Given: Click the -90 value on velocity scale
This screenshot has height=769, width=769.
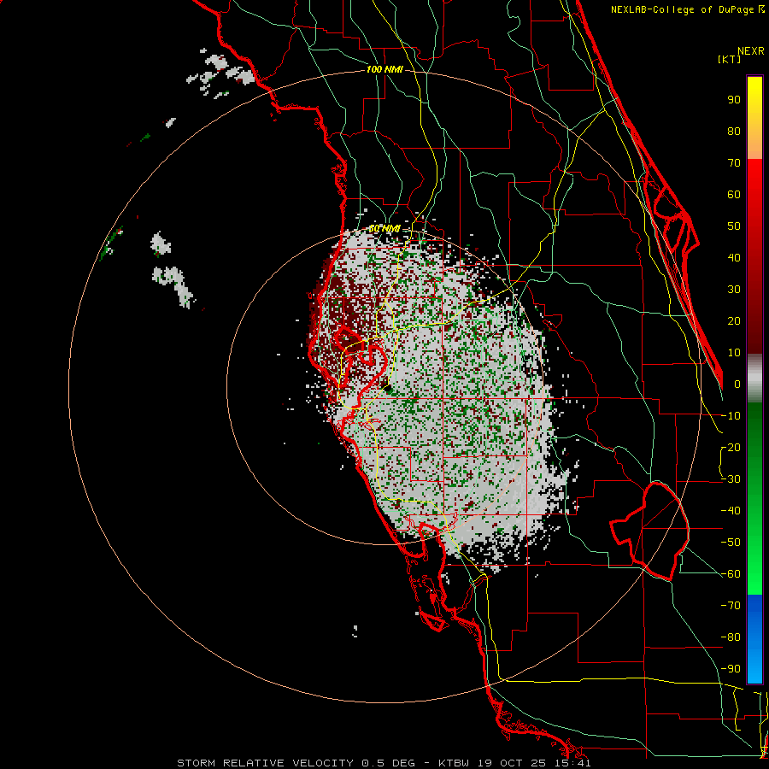Looking at the screenshot, I should click(731, 669).
